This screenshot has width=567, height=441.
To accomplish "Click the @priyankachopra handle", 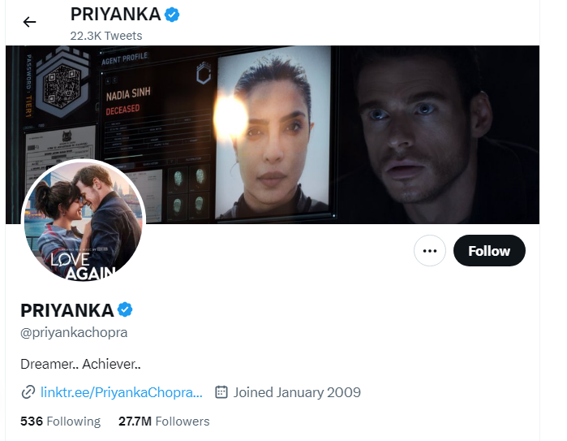I will click(74, 332).
